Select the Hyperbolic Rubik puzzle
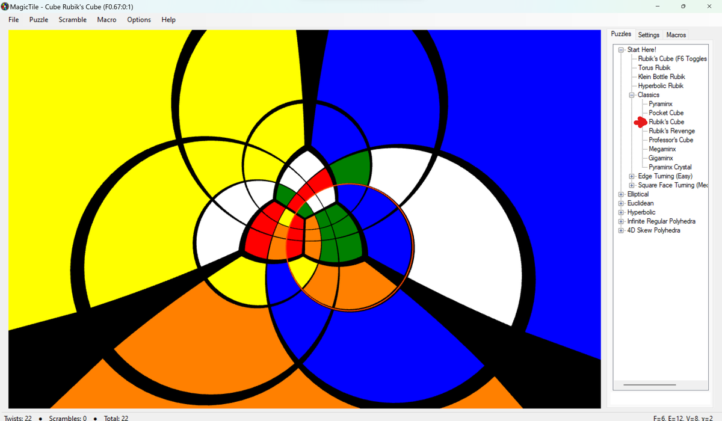 [661, 86]
